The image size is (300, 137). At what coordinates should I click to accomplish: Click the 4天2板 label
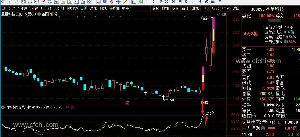[251, 34]
